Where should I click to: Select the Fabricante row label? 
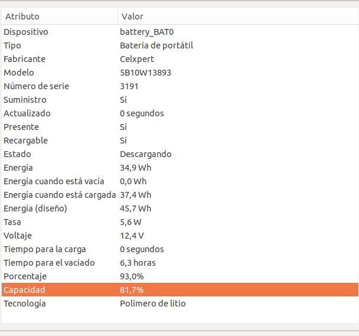(x=24, y=59)
